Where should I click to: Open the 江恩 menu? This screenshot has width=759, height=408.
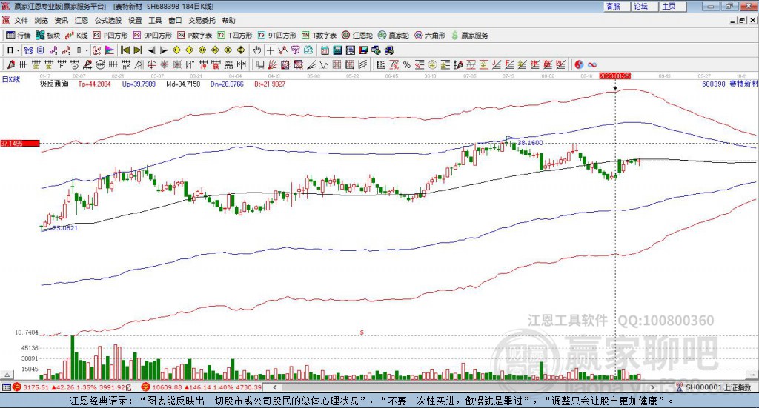(x=82, y=20)
